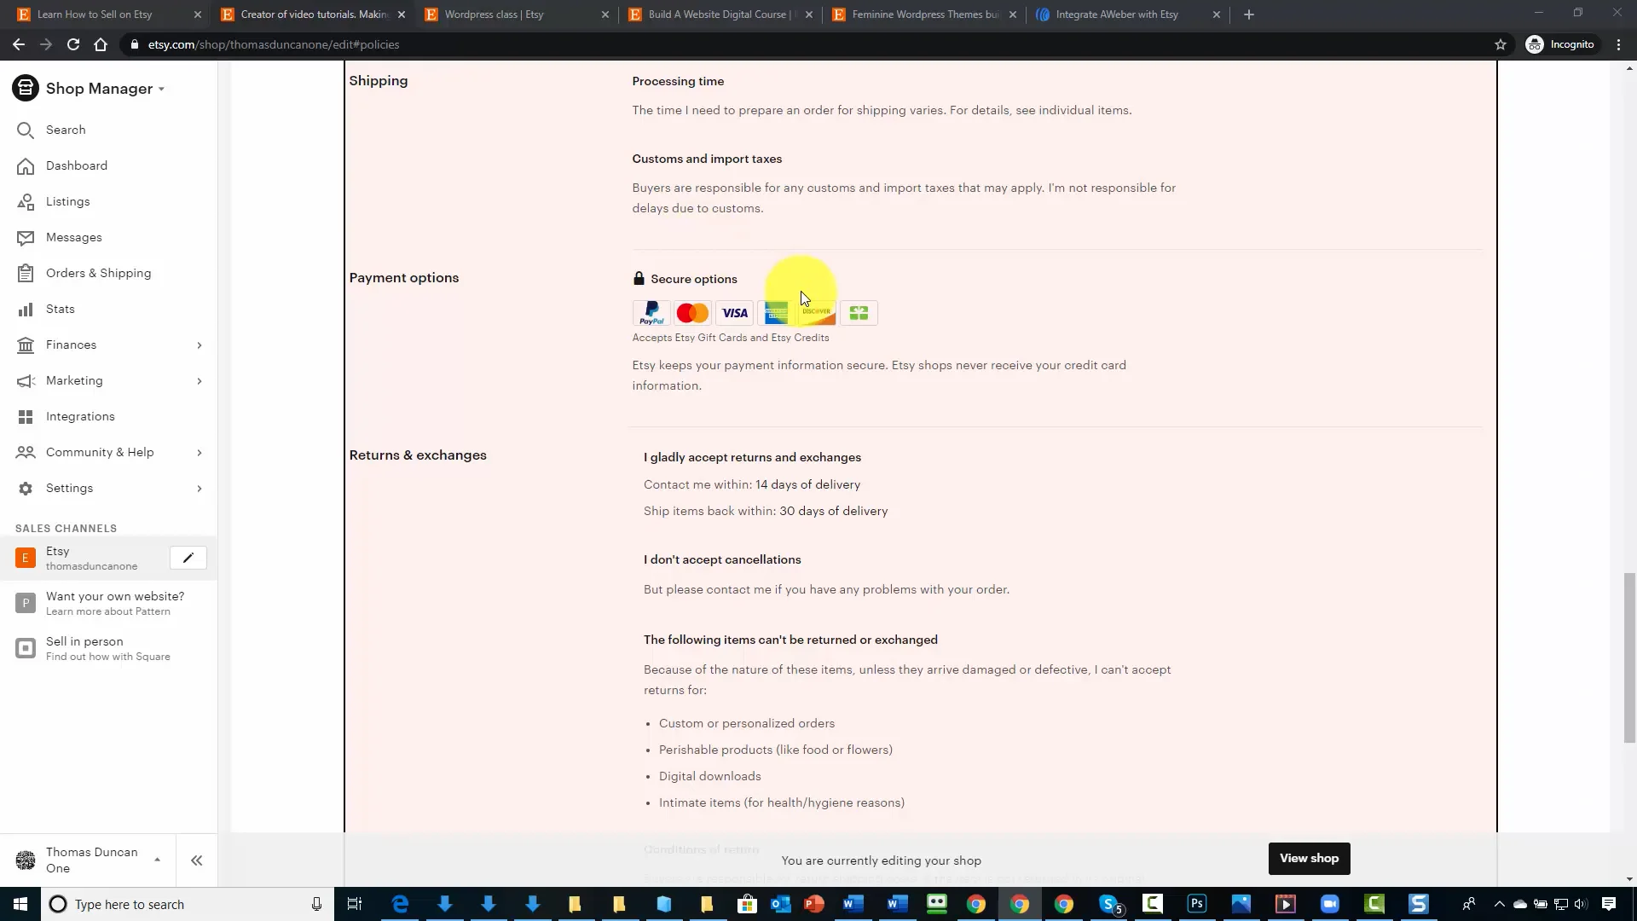Open the Dashboard from the sidebar
The height and width of the screenshot is (921, 1637).
point(77,165)
